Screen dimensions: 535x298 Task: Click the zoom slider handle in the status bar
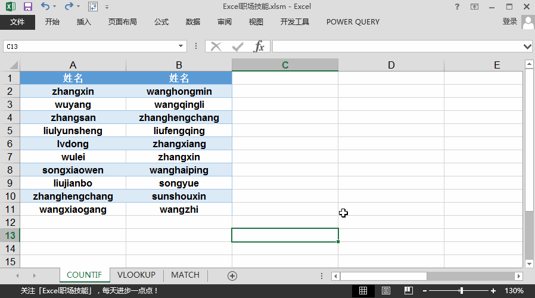(x=461, y=290)
